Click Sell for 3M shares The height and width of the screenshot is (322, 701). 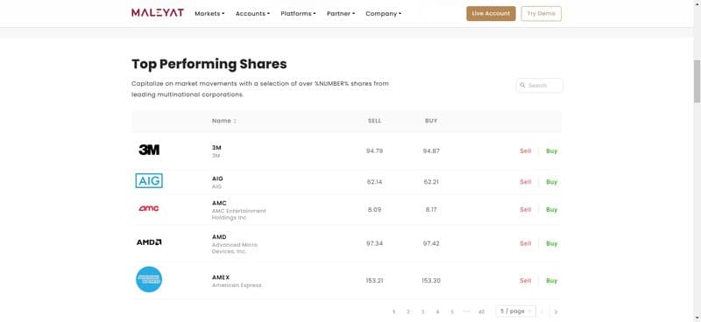(525, 151)
